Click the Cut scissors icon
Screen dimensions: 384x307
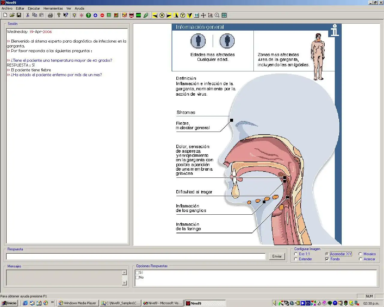point(28,15)
